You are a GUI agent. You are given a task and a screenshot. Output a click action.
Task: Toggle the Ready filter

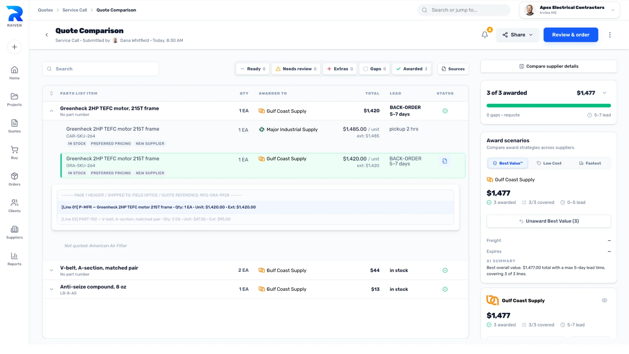253,69
